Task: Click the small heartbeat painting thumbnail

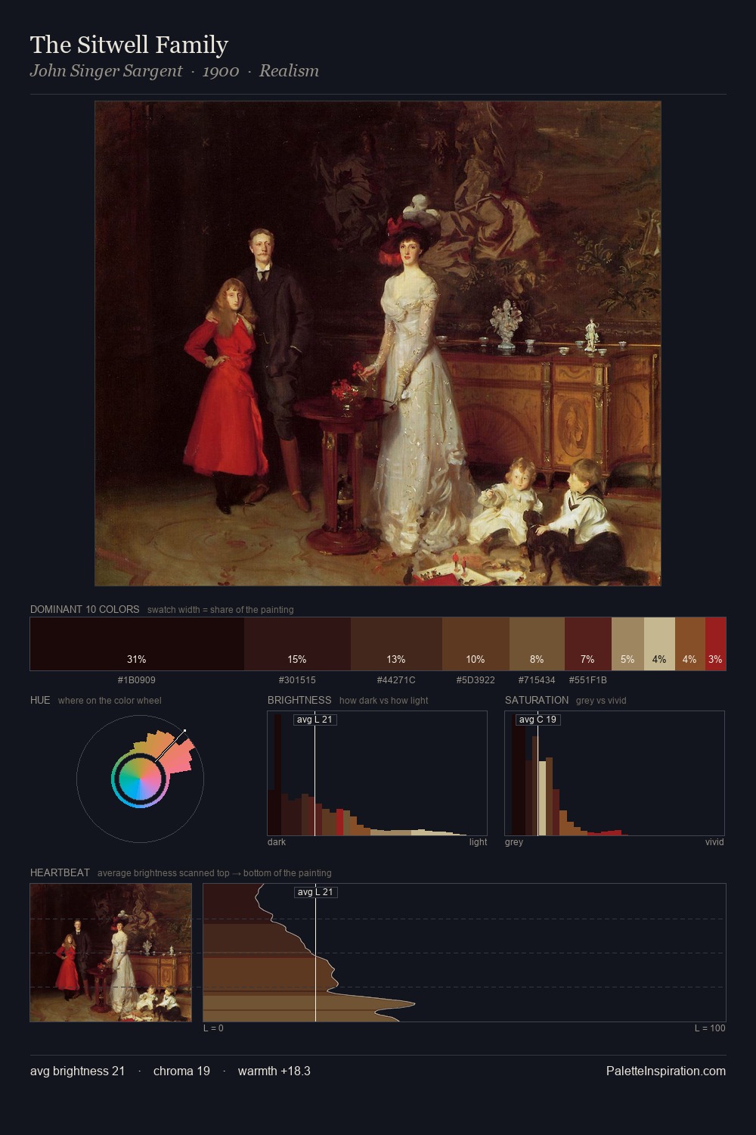Action: (x=111, y=953)
